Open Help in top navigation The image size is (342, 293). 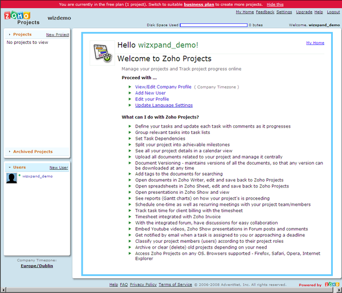(x=319, y=12)
